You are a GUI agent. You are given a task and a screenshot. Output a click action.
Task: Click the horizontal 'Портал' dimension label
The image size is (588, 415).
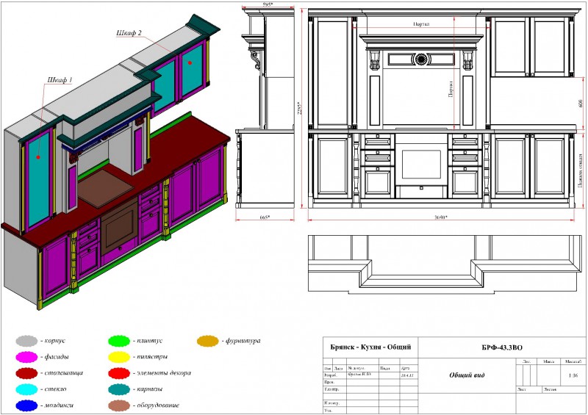pos(421,24)
